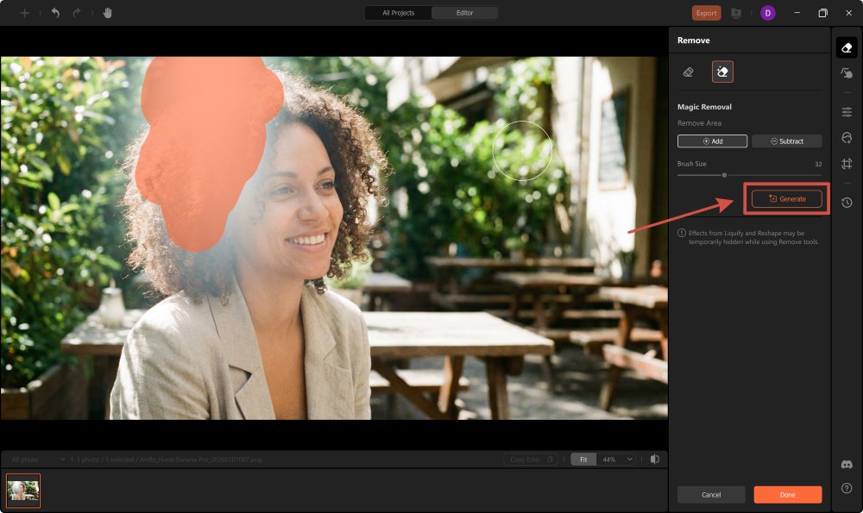Open the help question mark icon
863x513 pixels.
click(x=847, y=488)
